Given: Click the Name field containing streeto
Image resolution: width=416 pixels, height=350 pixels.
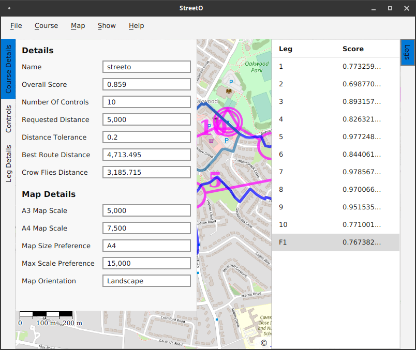Looking at the screenshot, I should pyautogui.click(x=146, y=67).
